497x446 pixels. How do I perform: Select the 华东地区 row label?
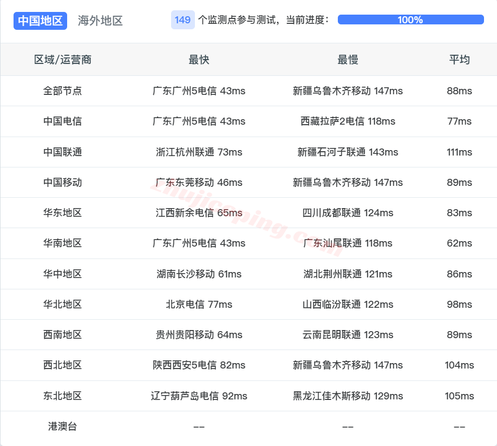click(x=62, y=212)
